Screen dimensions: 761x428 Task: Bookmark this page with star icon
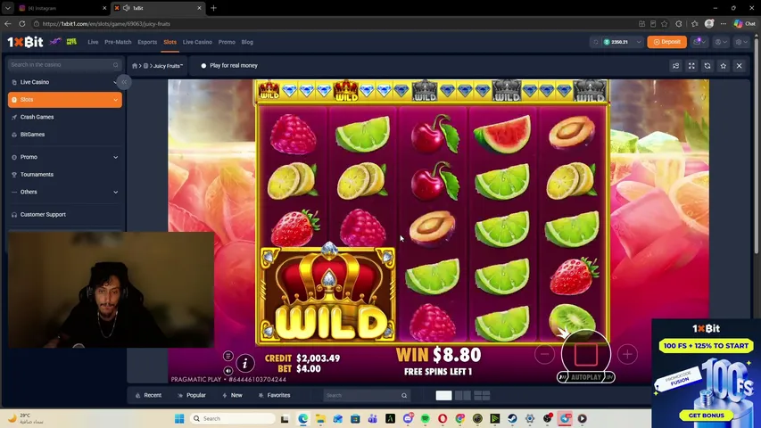click(665, 24)
